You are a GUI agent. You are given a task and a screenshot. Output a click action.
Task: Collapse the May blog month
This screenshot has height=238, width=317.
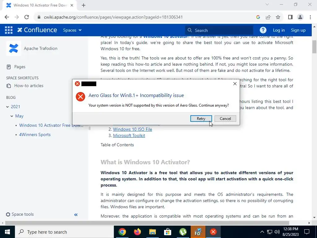(x=12, y=116)
